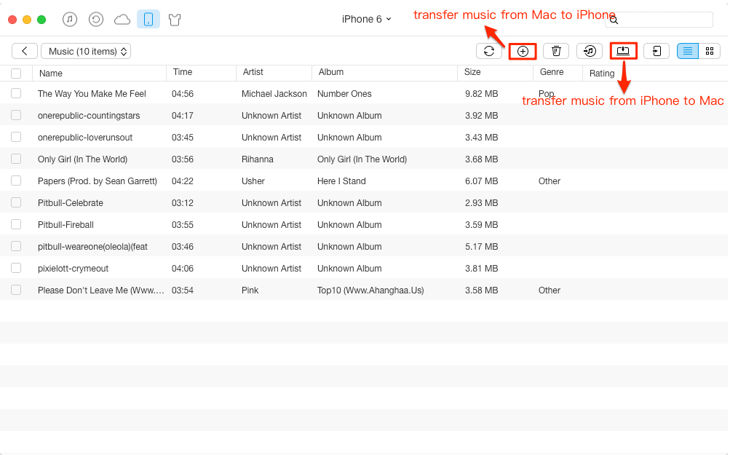Screen dimensions: 730x455
Task: Check the Pitbull-Celebrate row checkbox
Action: pyautogui.click(x=16, y=202)
